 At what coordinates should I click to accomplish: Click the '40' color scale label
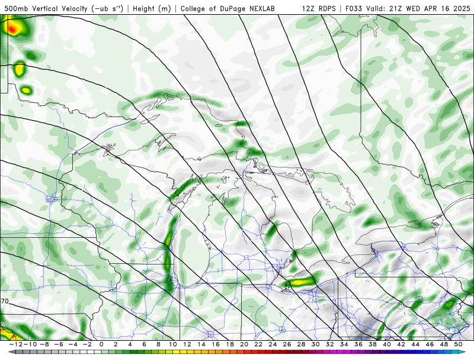pyautogui.click(x=387, y=344)
